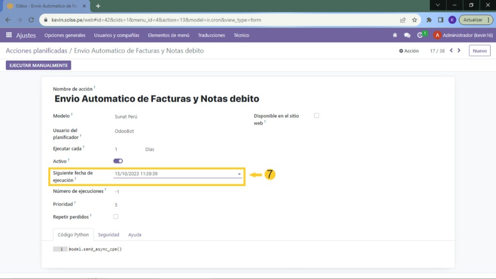Check the Repetir perdidos checkbox
The height and width of the screenshot is (279, 496).
115,216
